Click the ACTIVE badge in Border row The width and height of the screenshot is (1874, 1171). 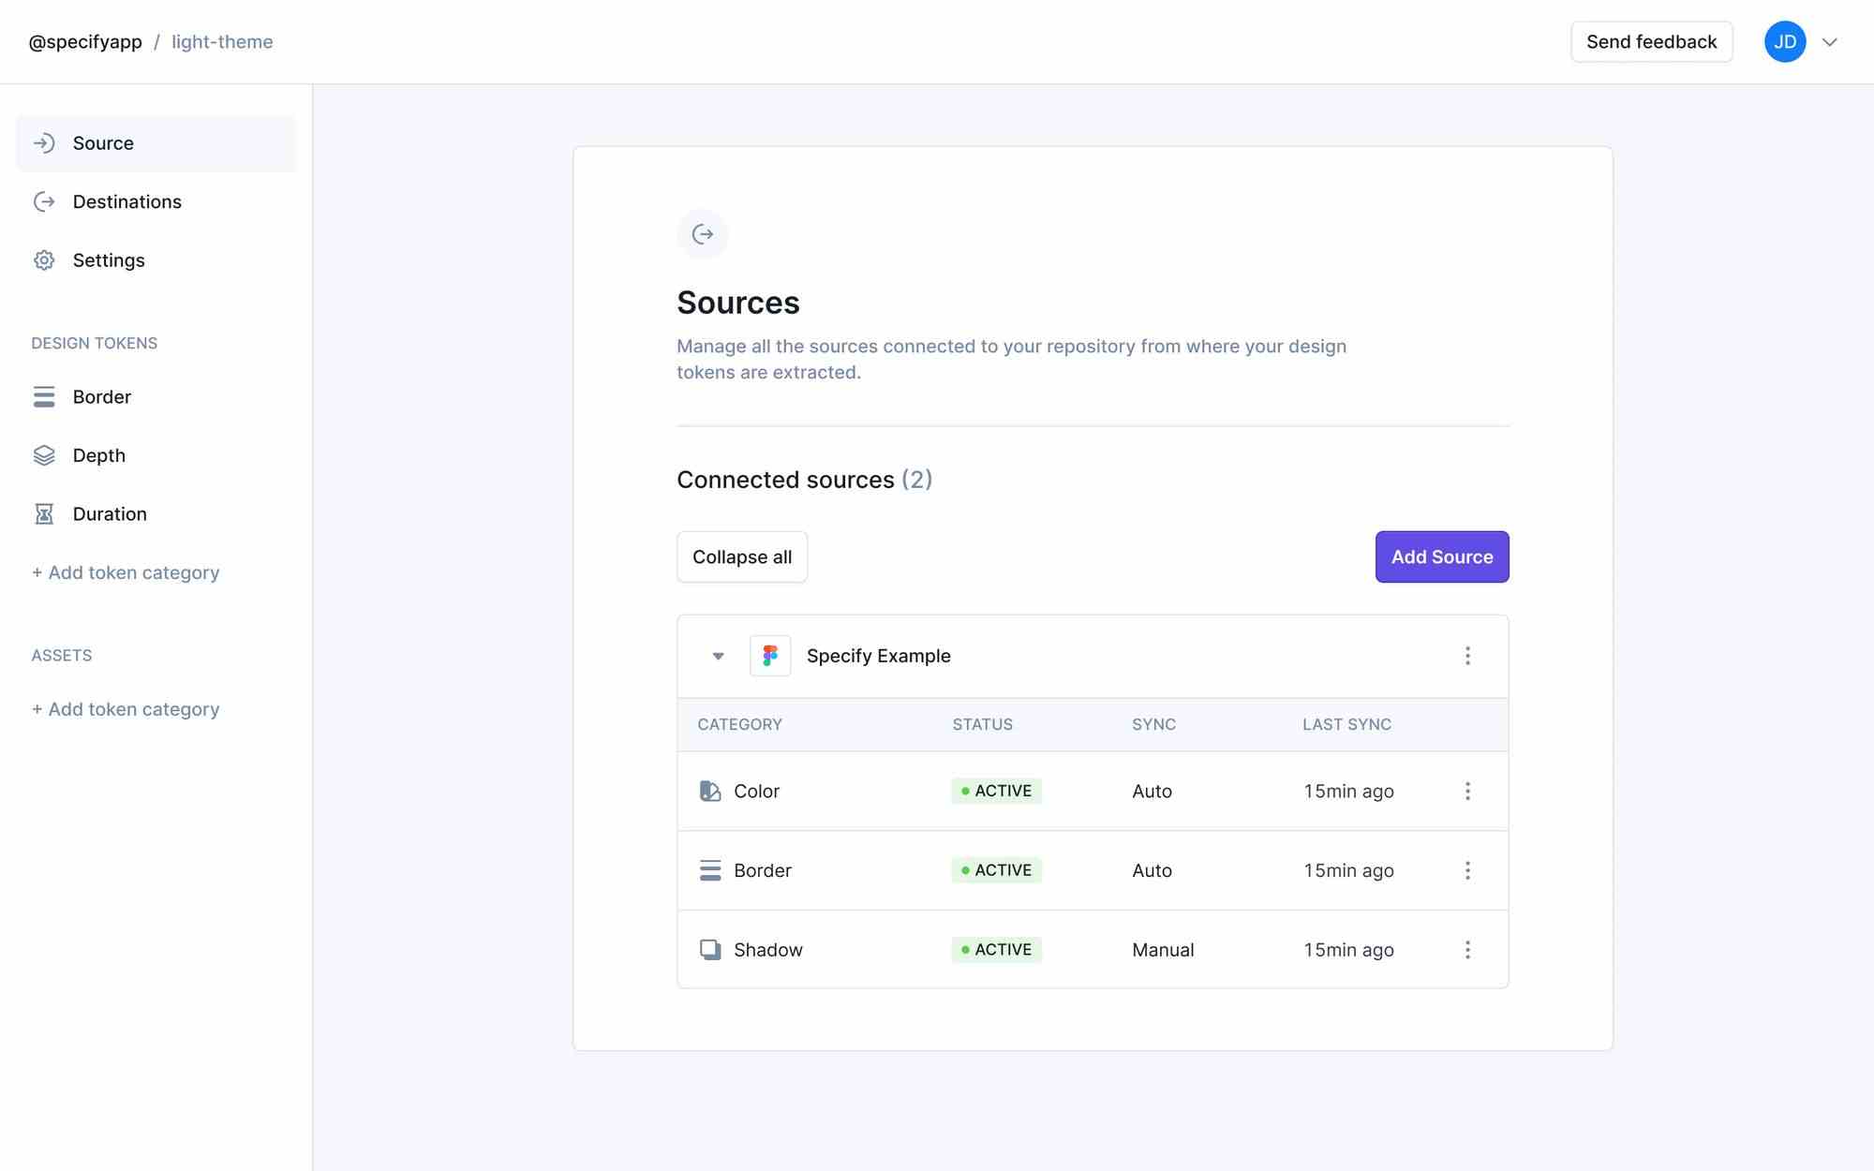[x=996, y=870]
